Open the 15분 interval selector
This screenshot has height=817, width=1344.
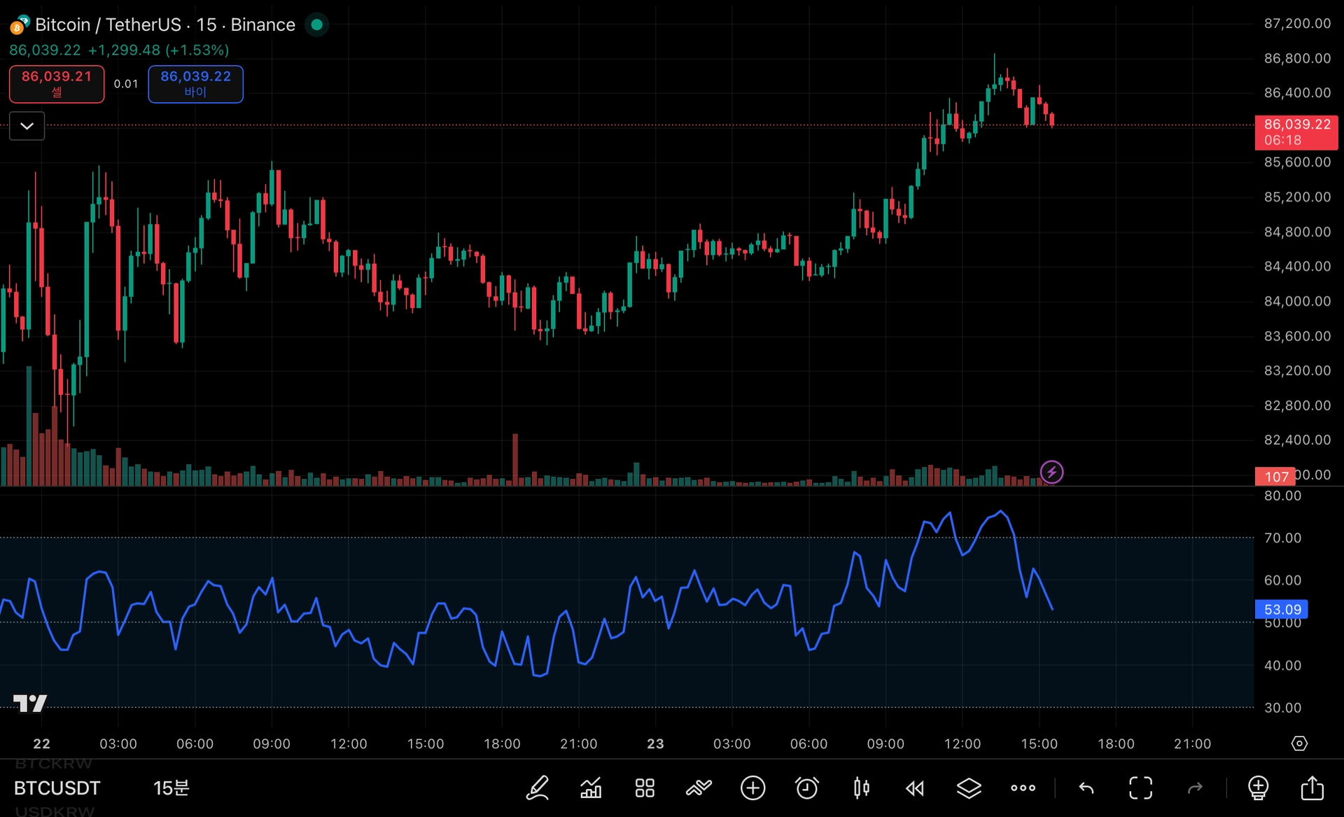tap(171, 788)
